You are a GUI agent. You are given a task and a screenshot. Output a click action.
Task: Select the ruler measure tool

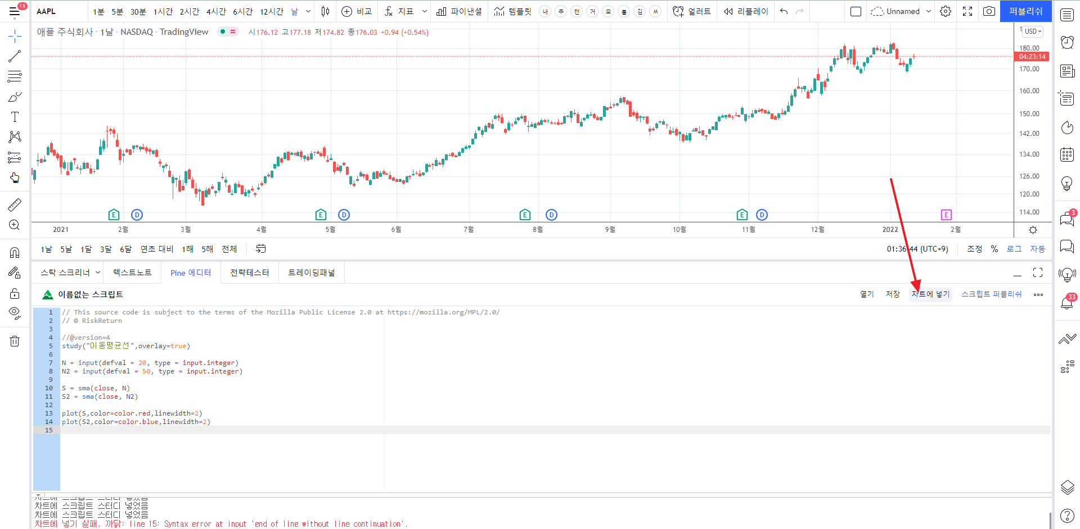(15, 204)
